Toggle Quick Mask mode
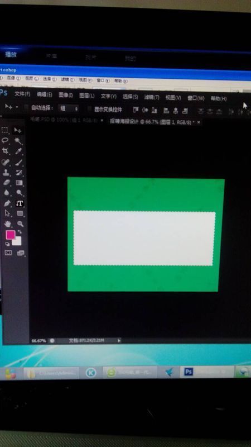Image resolution: width=251 pixels, height=447 pixels. click(x=8, y=253)
